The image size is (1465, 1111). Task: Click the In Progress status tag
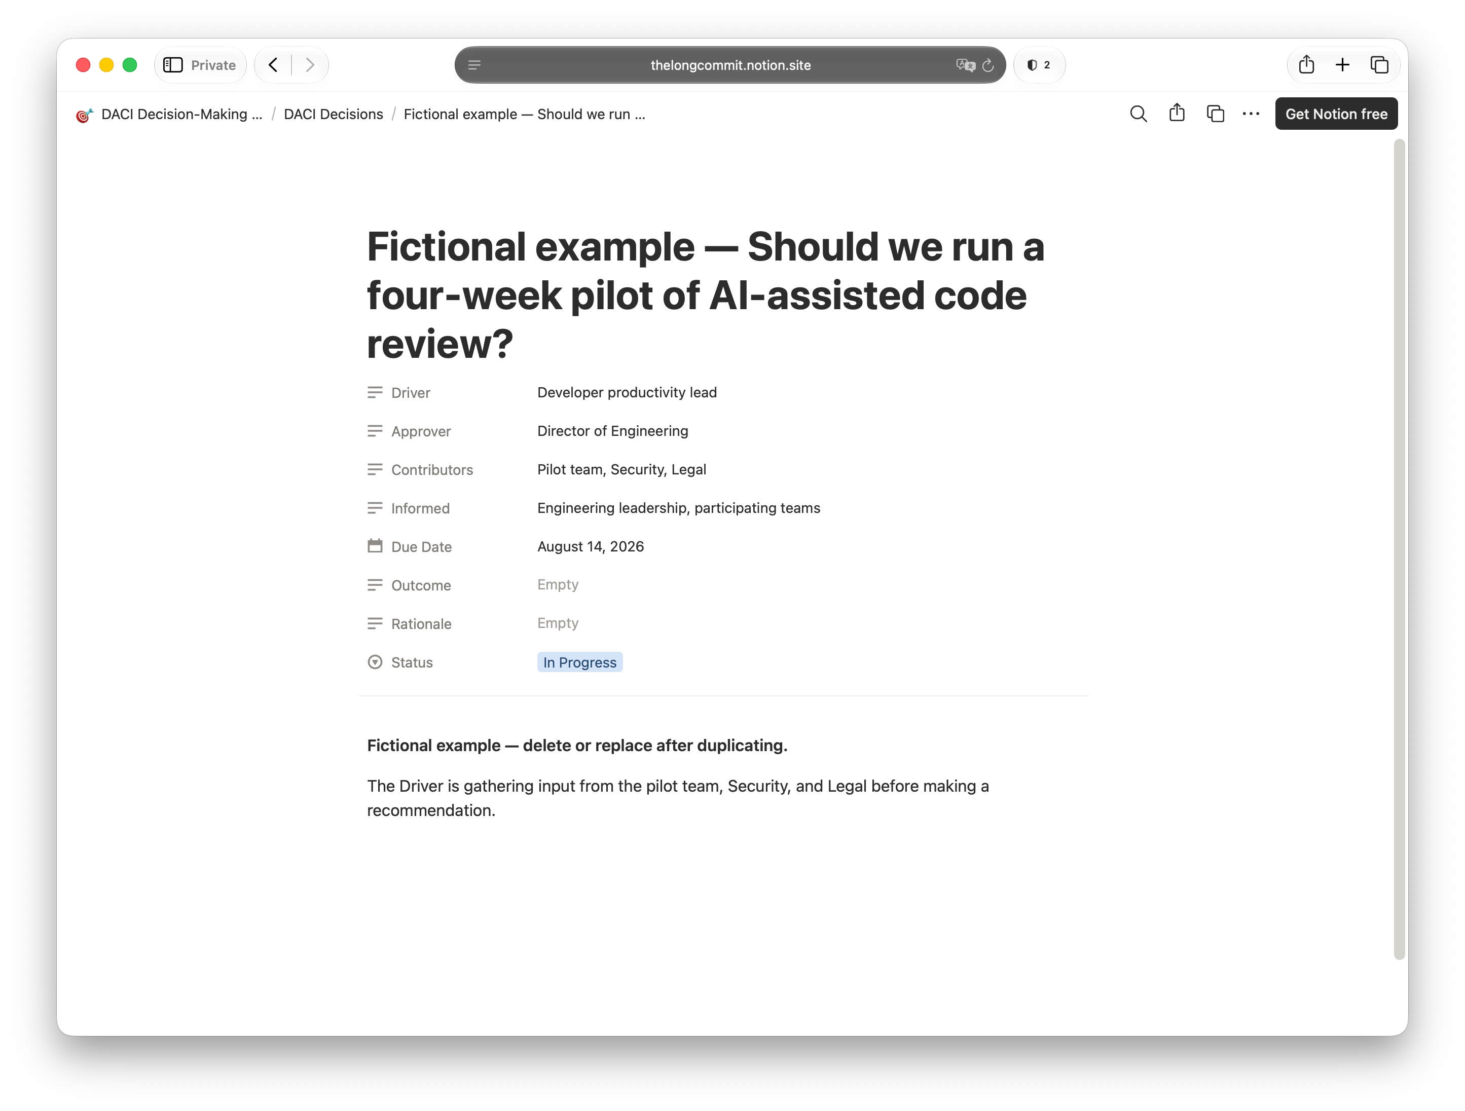coord(579,662)
